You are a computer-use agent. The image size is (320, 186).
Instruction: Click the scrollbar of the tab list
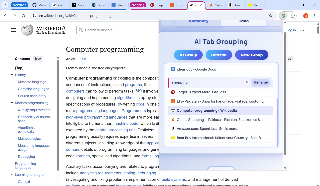click(x=277, y=122)
